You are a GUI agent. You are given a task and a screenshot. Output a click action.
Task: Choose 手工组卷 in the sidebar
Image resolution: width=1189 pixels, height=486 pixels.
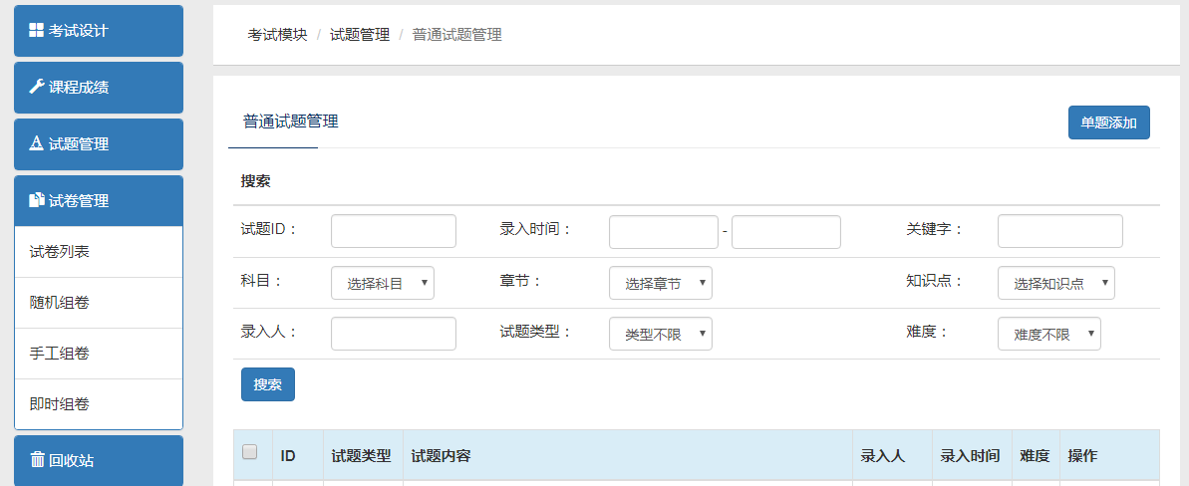click(60, 354)
